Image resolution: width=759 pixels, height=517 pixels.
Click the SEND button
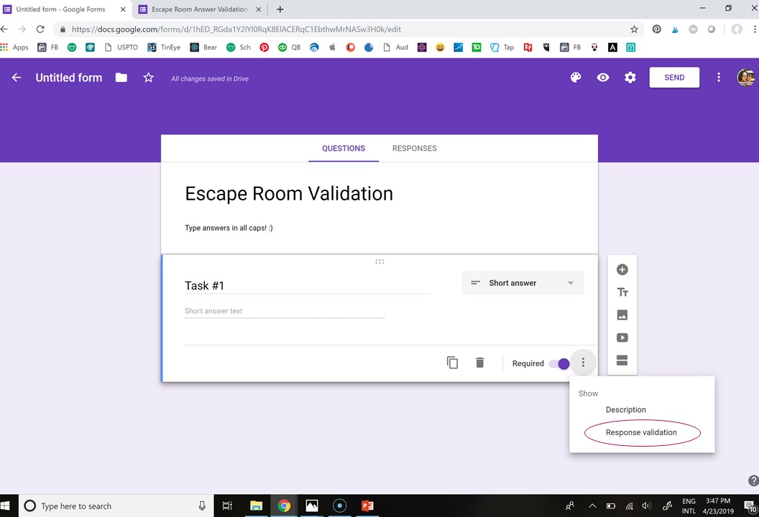coord(674,78)
